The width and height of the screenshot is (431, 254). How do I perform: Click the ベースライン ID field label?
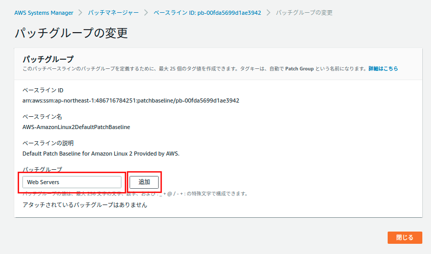[x=43, y=90]
